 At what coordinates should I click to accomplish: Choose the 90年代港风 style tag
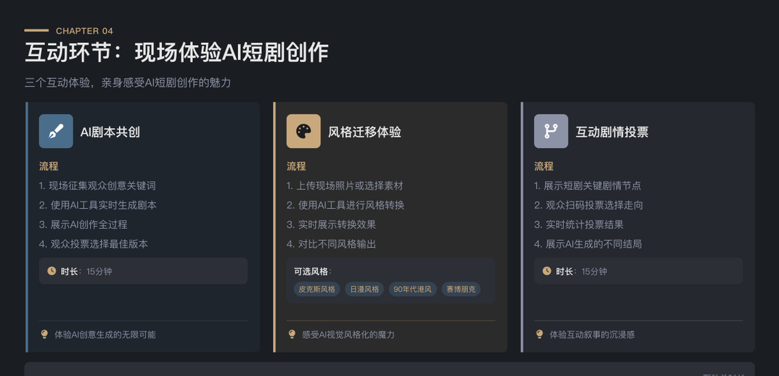click(412, 289)
